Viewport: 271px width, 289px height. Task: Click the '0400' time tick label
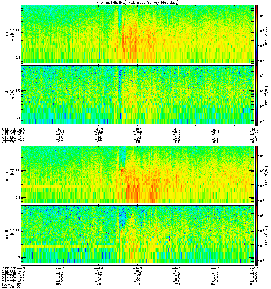254,284
